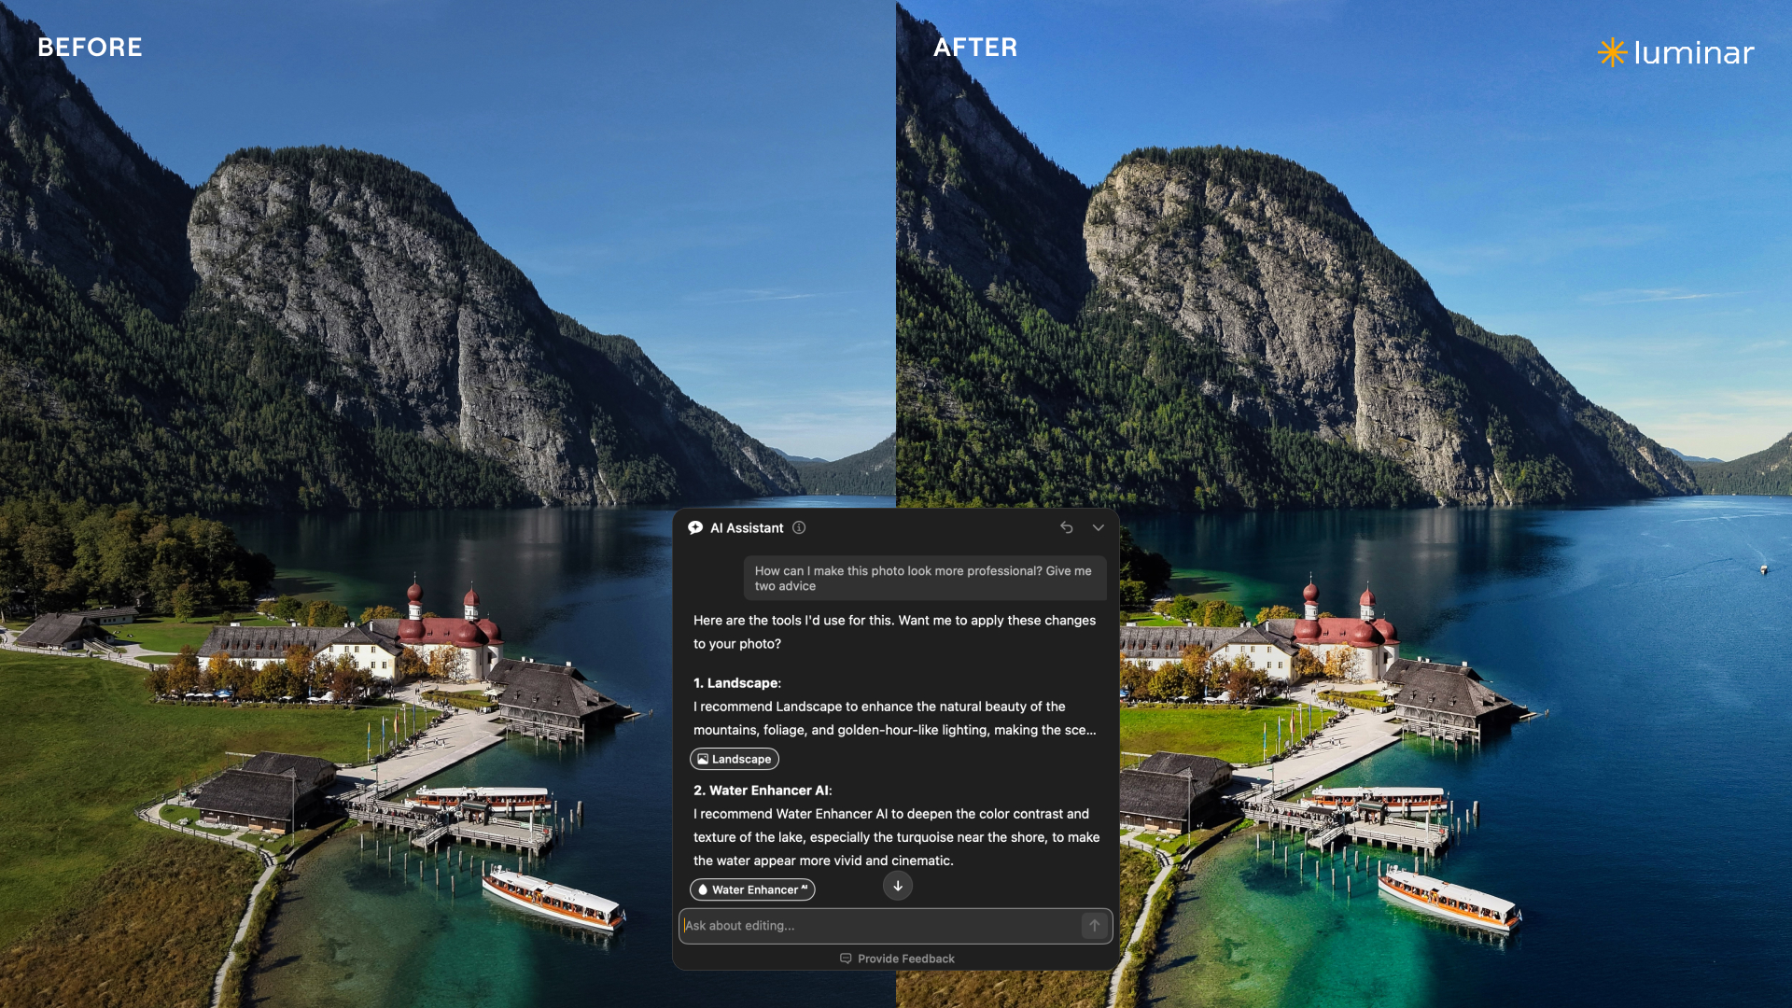Click the user's question message bubble
The height and width of the screenshot is (1008, 1792).
click(x=925, y=579)
